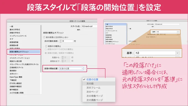Select the 文字カラー category
The image size is (188, 106).
[14, 74]
